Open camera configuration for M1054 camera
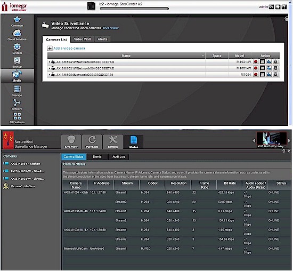This screenshot has height=271, width=293. [x=269, y=75]
